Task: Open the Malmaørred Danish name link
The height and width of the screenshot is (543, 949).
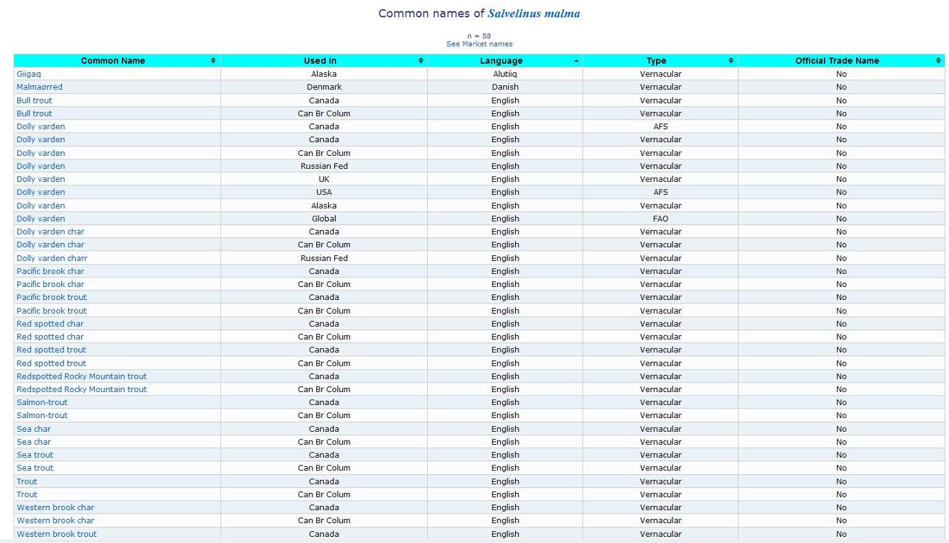Action: [39, 87]
